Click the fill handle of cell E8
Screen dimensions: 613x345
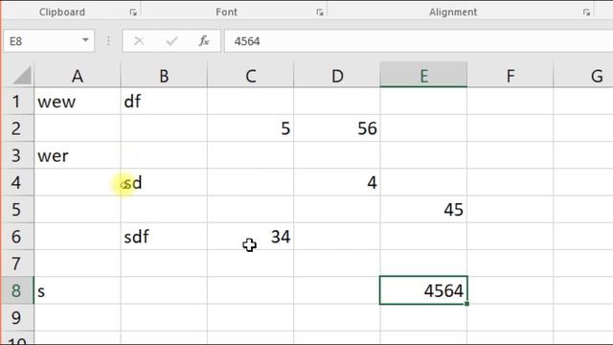(x=466, y=304)
